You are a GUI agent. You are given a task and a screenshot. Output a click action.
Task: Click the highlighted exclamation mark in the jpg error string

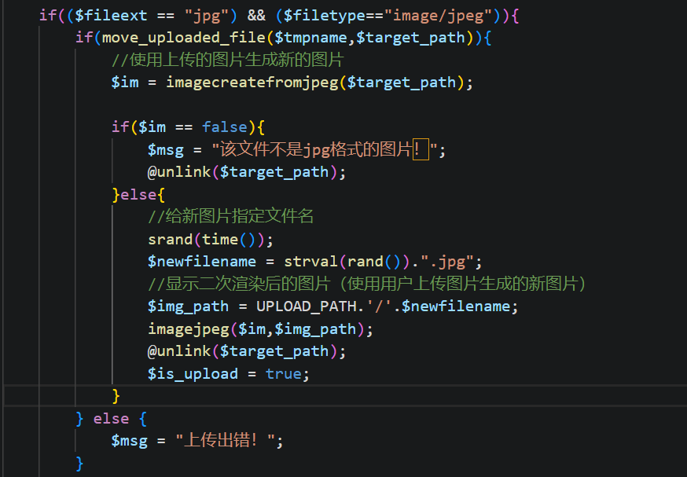[421, 149]
